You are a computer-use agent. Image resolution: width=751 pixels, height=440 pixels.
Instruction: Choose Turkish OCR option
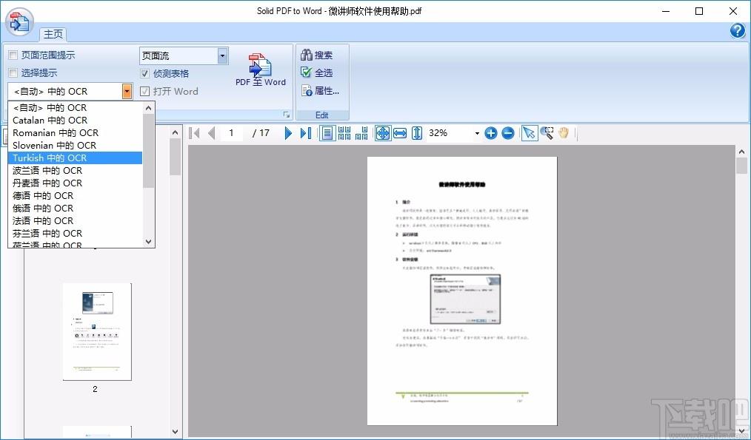coord(76,158)
